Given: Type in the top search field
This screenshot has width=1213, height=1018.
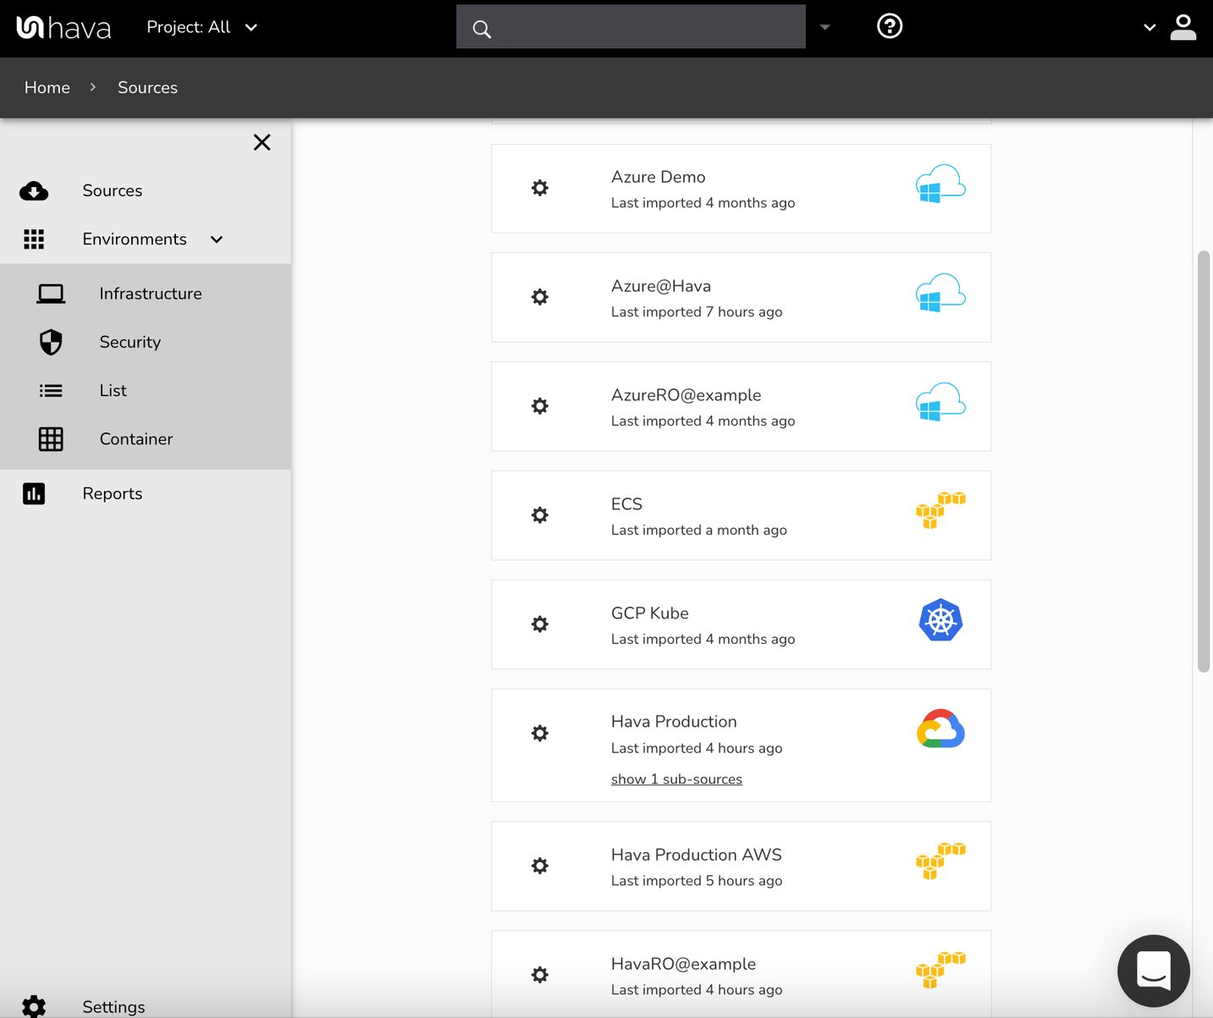Looking at the screenshot, I should 631,26.
